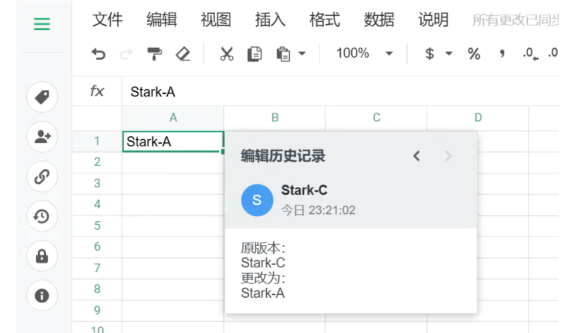
Task: Open the 文件 menu
Action: pos(107,20)
